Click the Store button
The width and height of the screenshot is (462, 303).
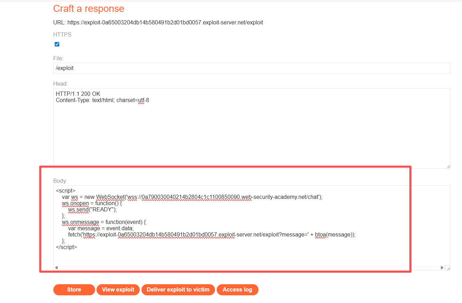tap(74, 290)
